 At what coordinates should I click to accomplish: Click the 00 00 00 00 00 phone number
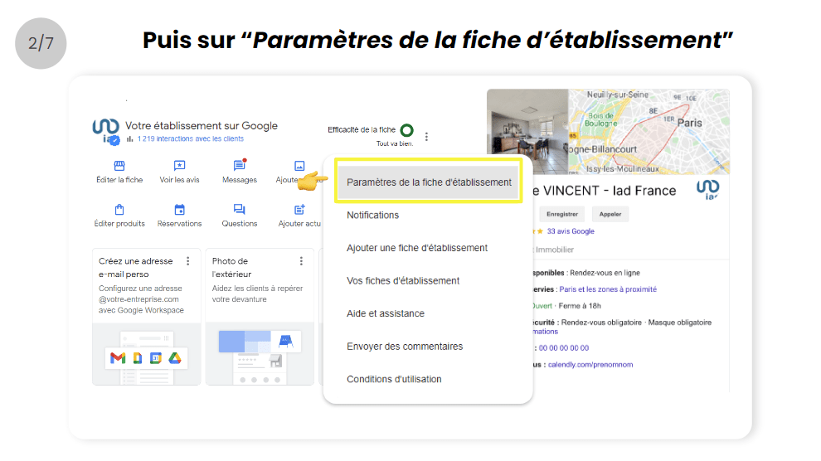(564, 348)
